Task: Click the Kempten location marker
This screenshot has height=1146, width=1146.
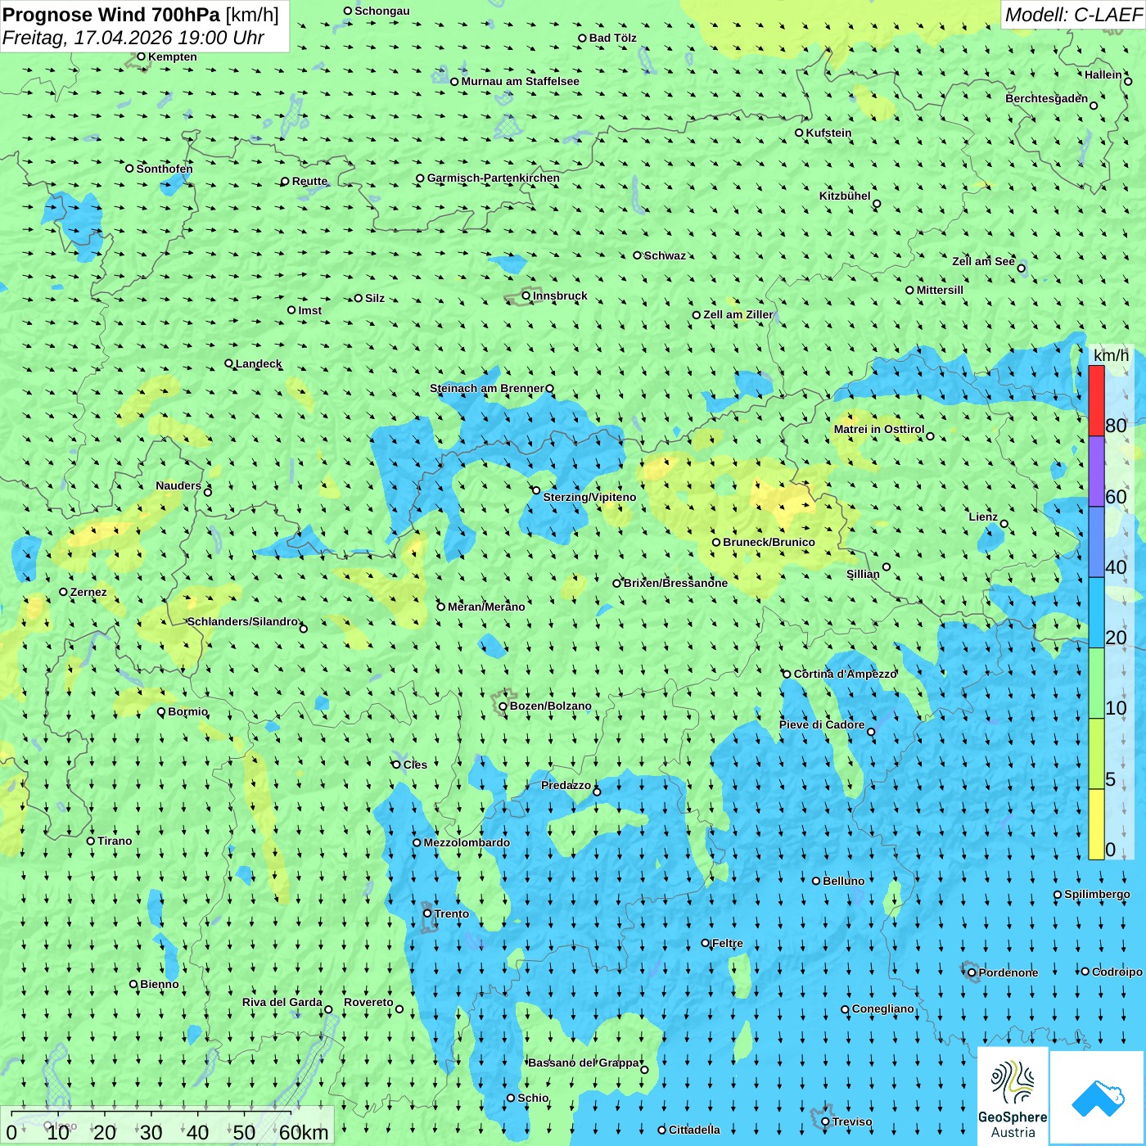Action: tap(141, 56)
